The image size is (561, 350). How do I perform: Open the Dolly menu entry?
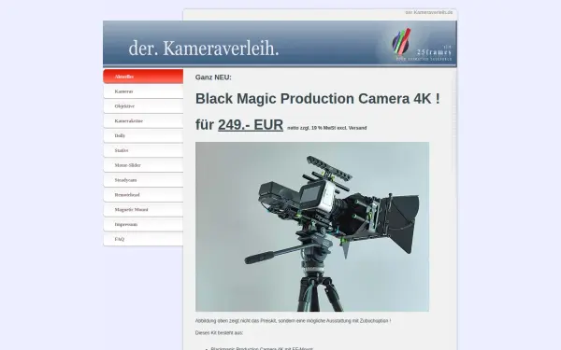(x=143, y=135)
